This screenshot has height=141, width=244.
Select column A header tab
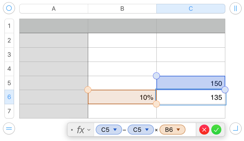tap(54, 9)
